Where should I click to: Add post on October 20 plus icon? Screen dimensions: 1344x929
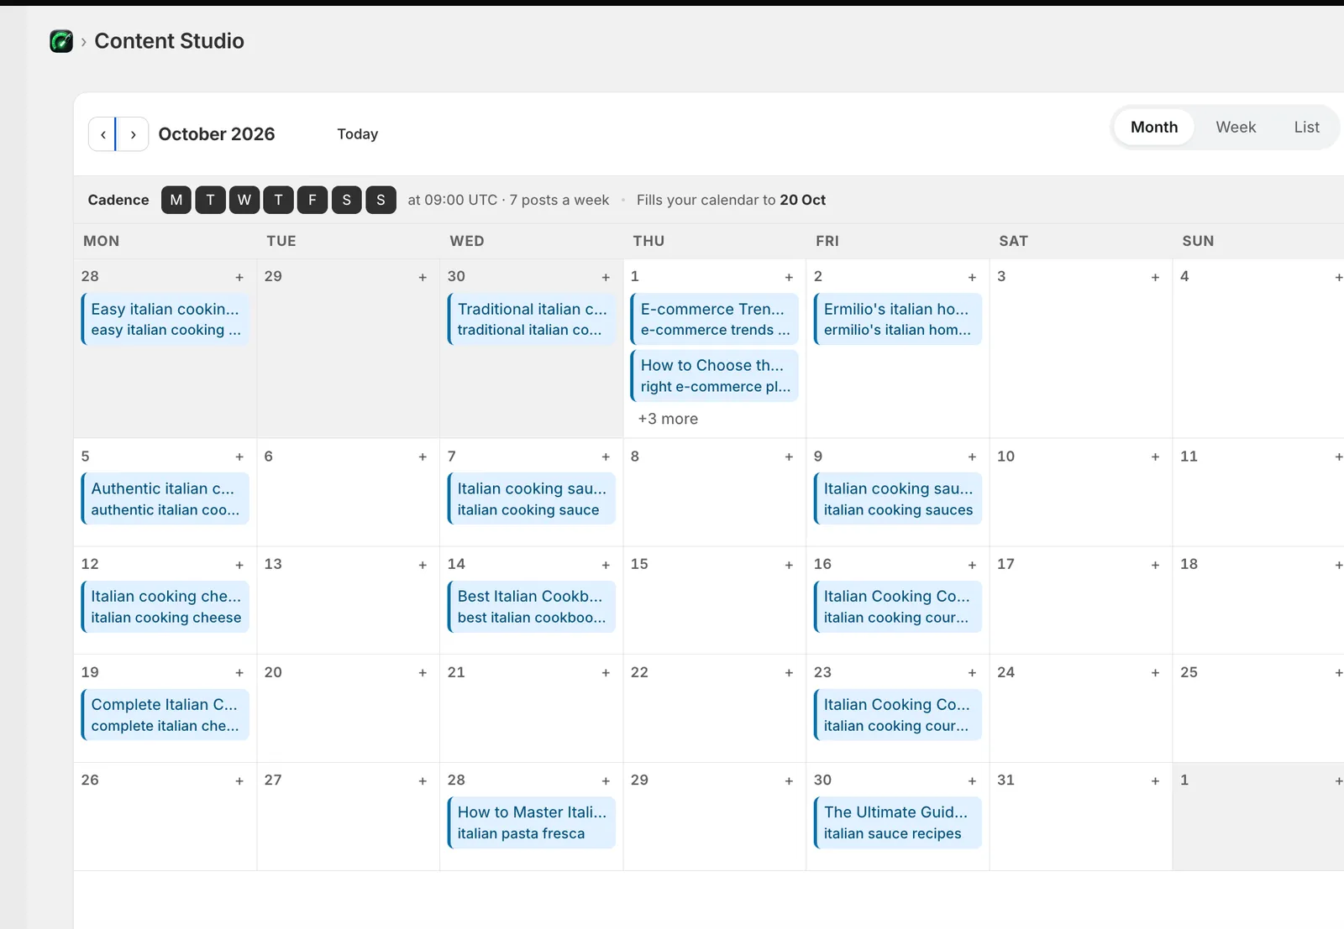tap(423, 672)
